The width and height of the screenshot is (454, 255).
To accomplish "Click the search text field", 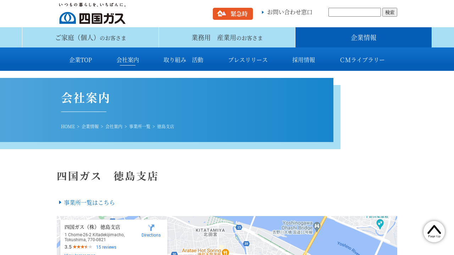I will (x=354, y=12).
